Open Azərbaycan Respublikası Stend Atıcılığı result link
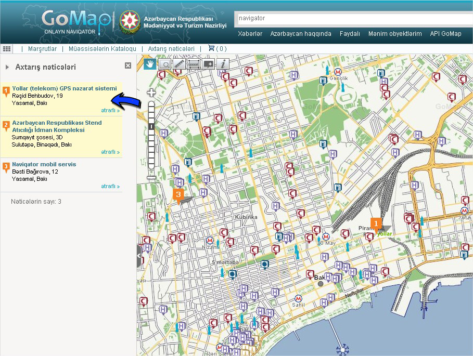This screenshot has width=473, height=356. tap(57, 126)
